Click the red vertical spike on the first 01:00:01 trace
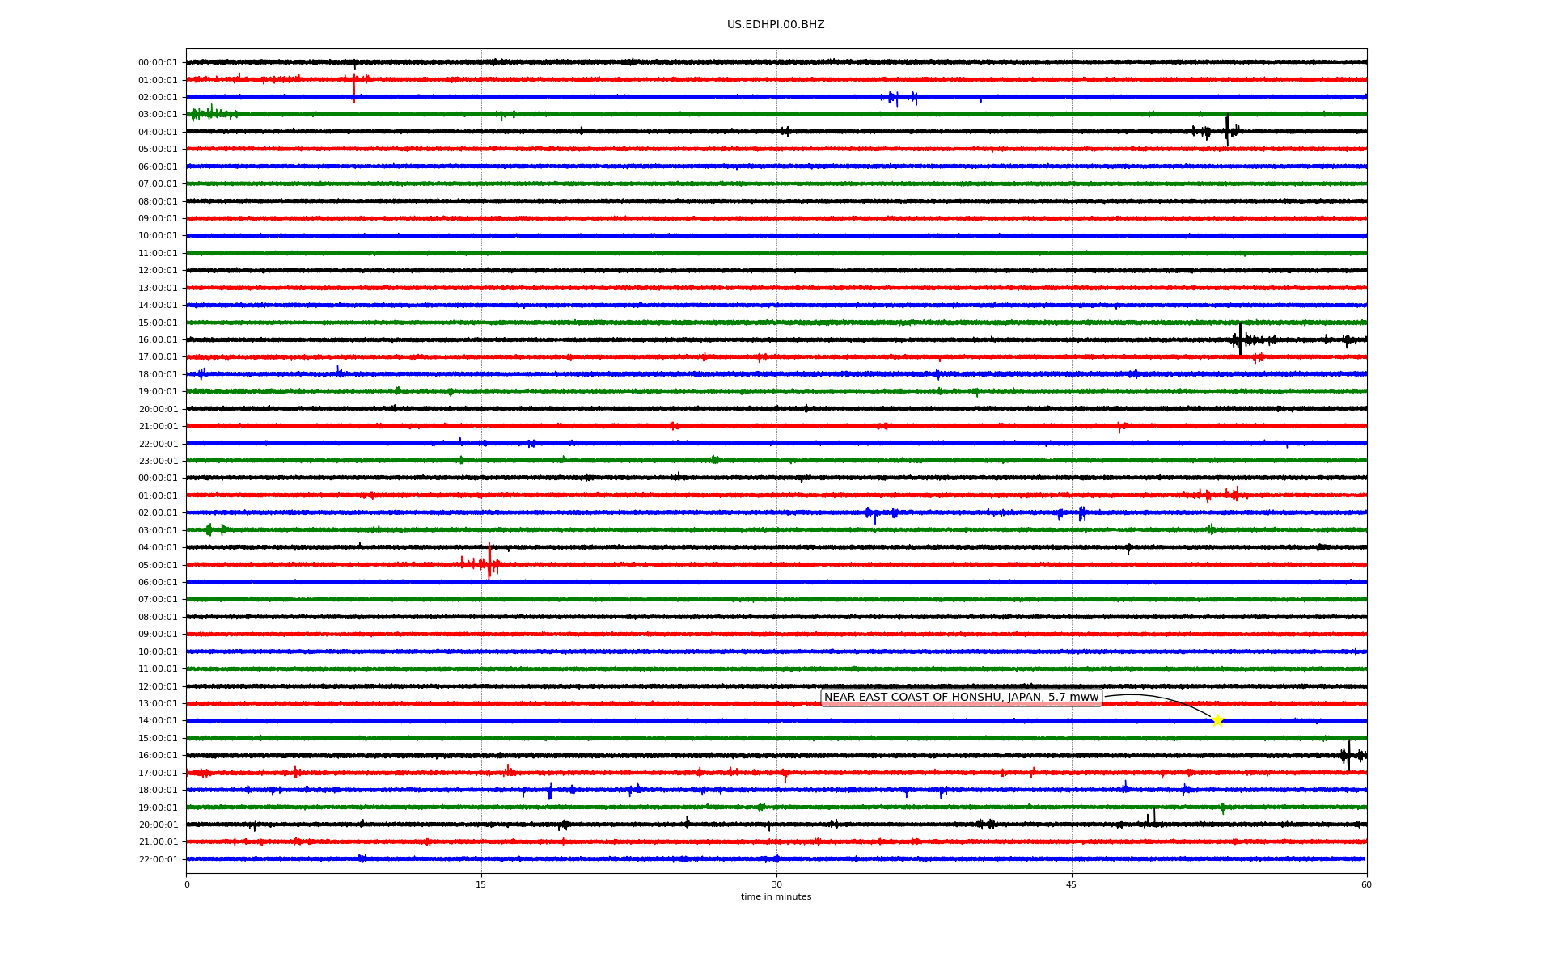 354,85
